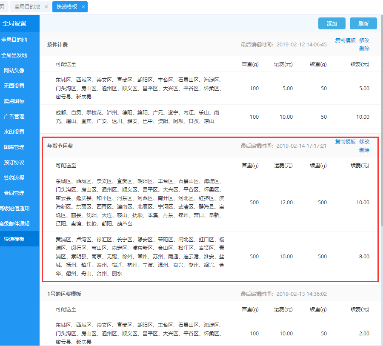Switch to the 全局目的地 tab at top
Screen dimensions: 383x346
tap(27, 7)
